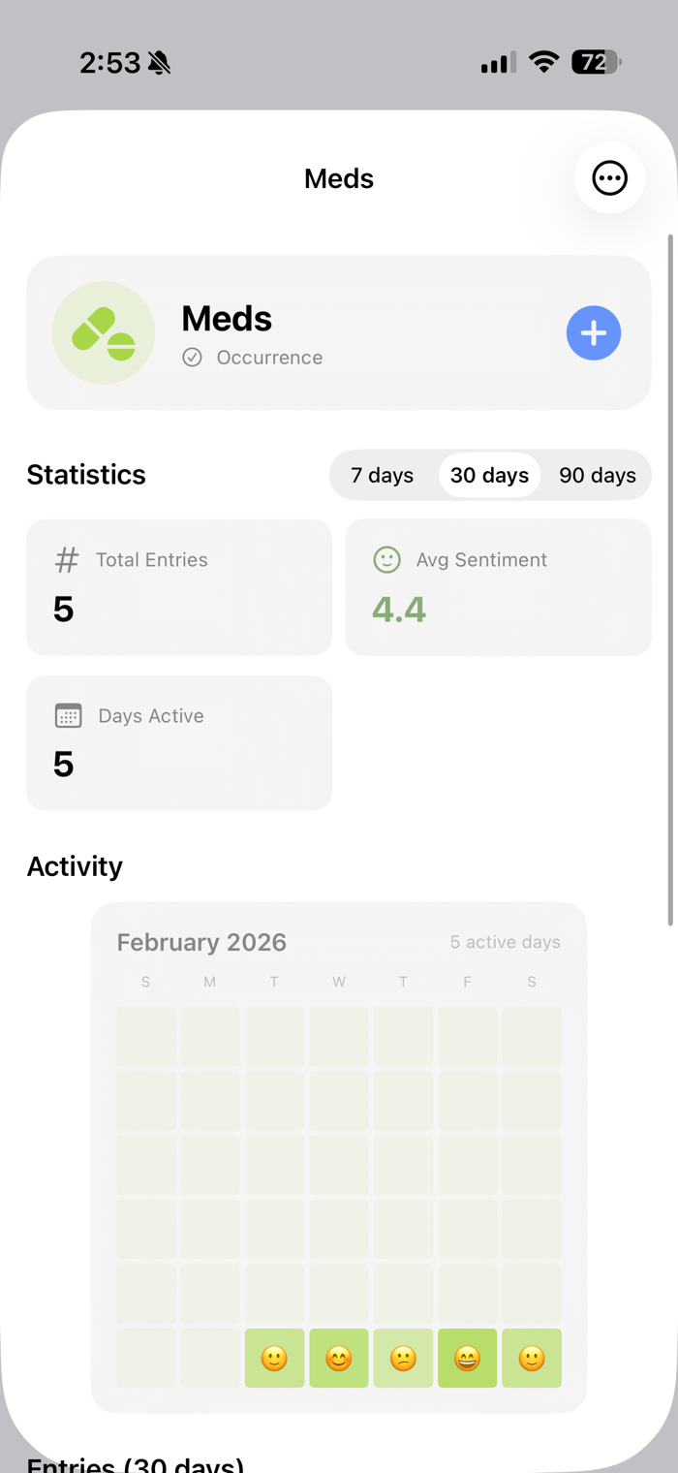
Task: Select the 30 days range
Action: click(x=489, y=476)
